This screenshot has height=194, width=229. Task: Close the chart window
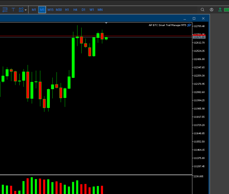[x=203, y=18]
